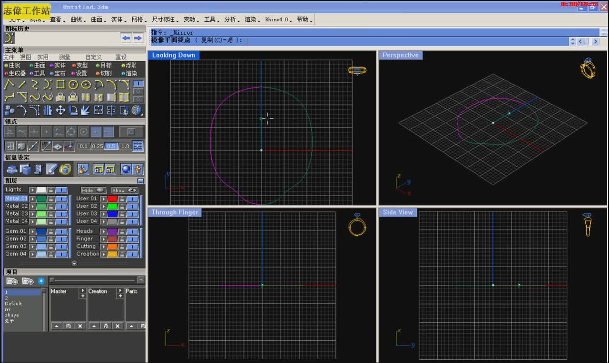Image resolution: width=609 pixels, height=363 pixels.
Task: Click the ring icon in Side View viewport
Action: [588, 224]
